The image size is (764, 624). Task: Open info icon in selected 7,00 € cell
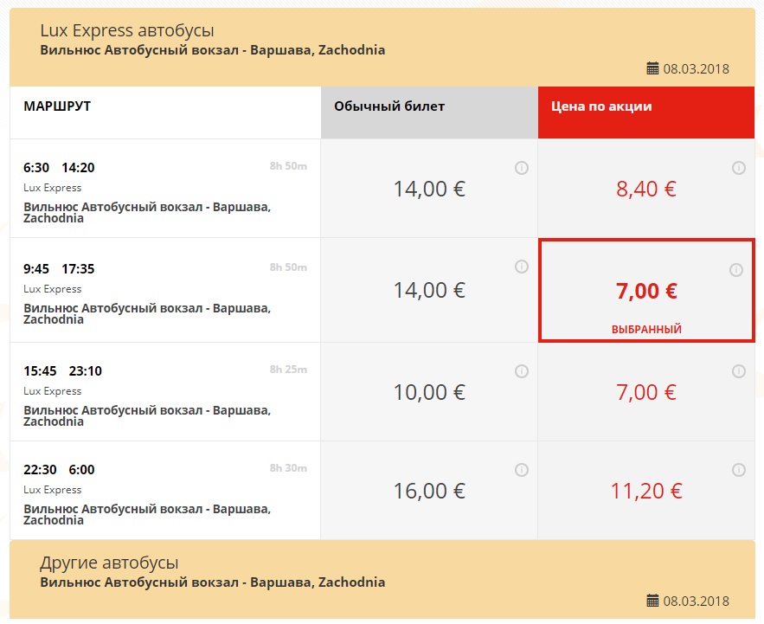[735, 270]
